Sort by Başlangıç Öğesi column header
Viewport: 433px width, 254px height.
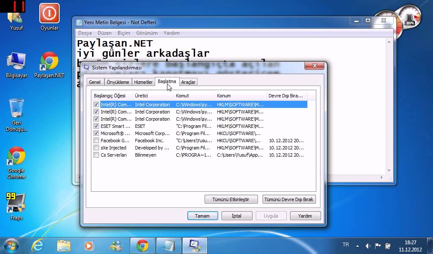(112, 96)
